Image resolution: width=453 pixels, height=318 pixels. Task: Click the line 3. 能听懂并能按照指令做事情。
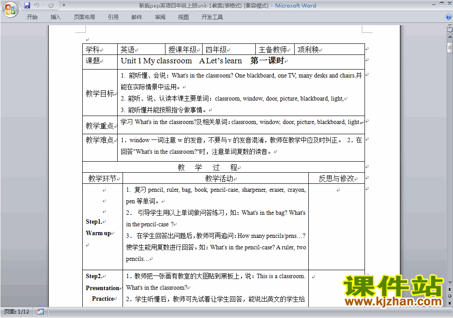(164, 110)
